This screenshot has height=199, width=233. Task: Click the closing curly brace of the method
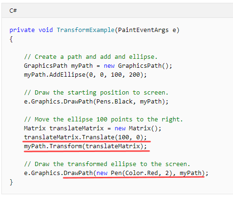pyautogui.click(x=11, y=182)
